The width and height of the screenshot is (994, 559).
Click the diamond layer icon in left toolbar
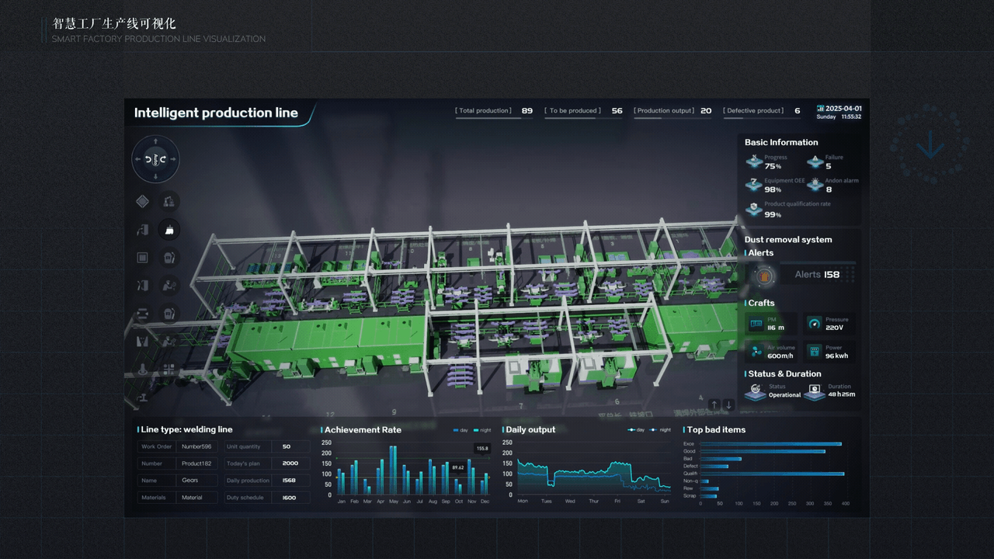(x=142, y=202)
